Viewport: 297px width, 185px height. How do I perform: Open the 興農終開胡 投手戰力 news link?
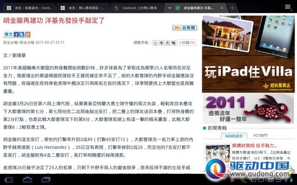[254, 146]
